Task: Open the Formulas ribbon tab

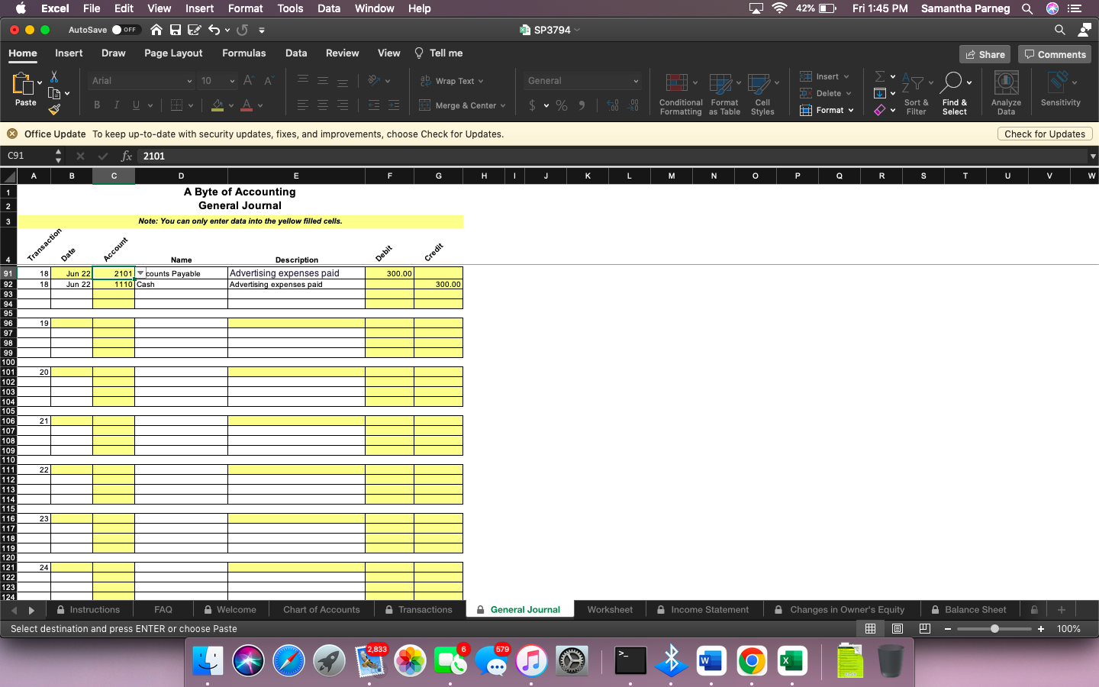Action: [x=244, y=53]
